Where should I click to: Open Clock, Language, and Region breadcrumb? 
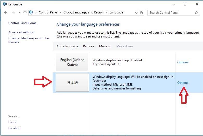(84, 12)
